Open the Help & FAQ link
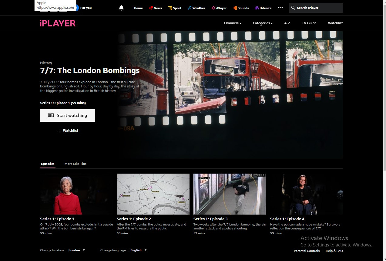This screenshot has width=386, height=261. (334, 251)
